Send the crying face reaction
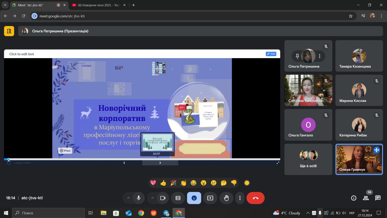 tap(214, 183)
